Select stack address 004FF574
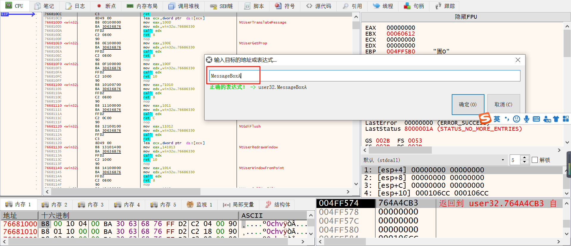Viewport: 571px width, 246px height. pyautogui.click(x=339, y=203)
